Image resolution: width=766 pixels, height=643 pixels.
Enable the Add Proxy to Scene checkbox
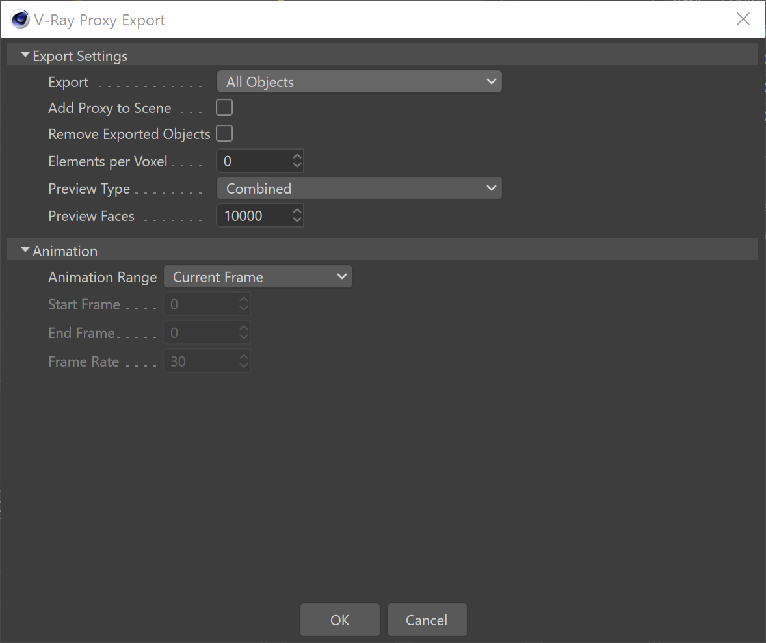(224, 107)
